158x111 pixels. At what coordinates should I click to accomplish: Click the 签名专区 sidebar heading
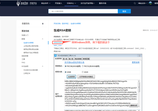(25, 31)
